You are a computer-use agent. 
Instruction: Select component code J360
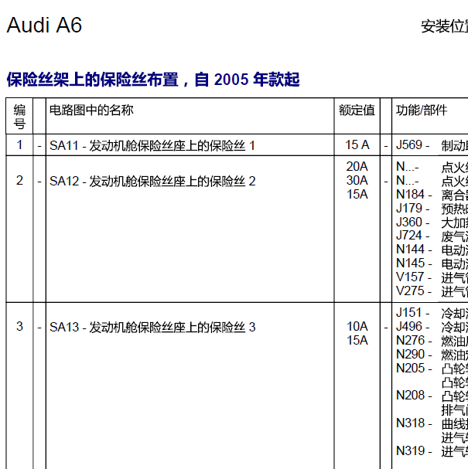pos(409,223)
